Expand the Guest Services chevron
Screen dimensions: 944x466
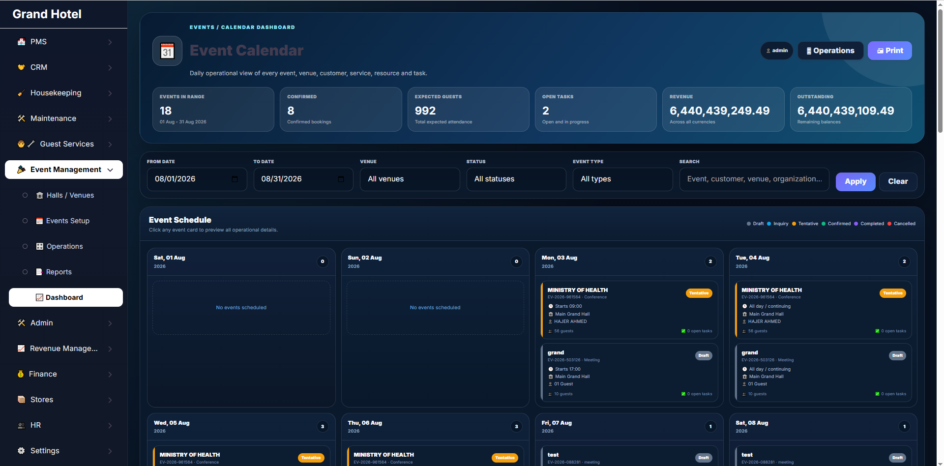pyautogui.click(x=110, y=144)
